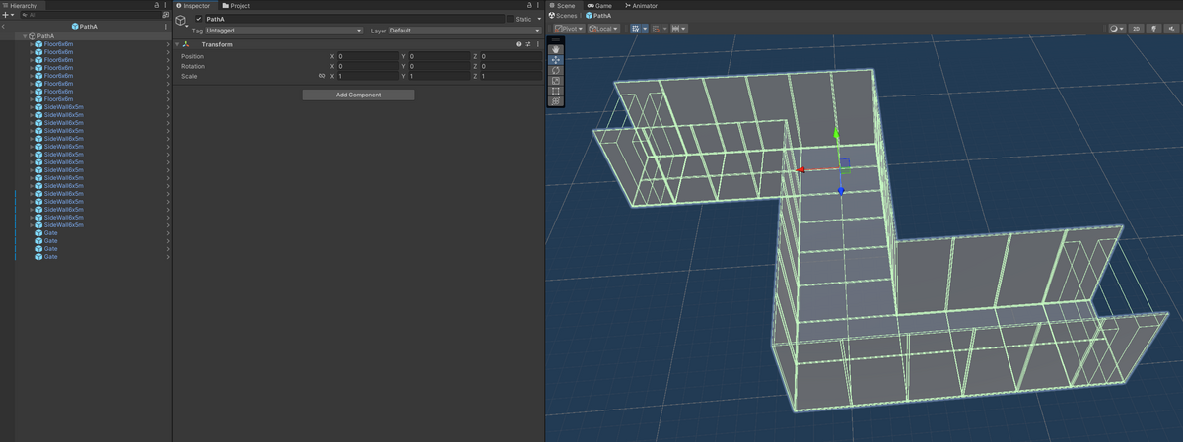The image size is (1183, 442).
Task: Open the Layer dropdown showing Default
Action: pyautogui.click(x=465, y=31)
